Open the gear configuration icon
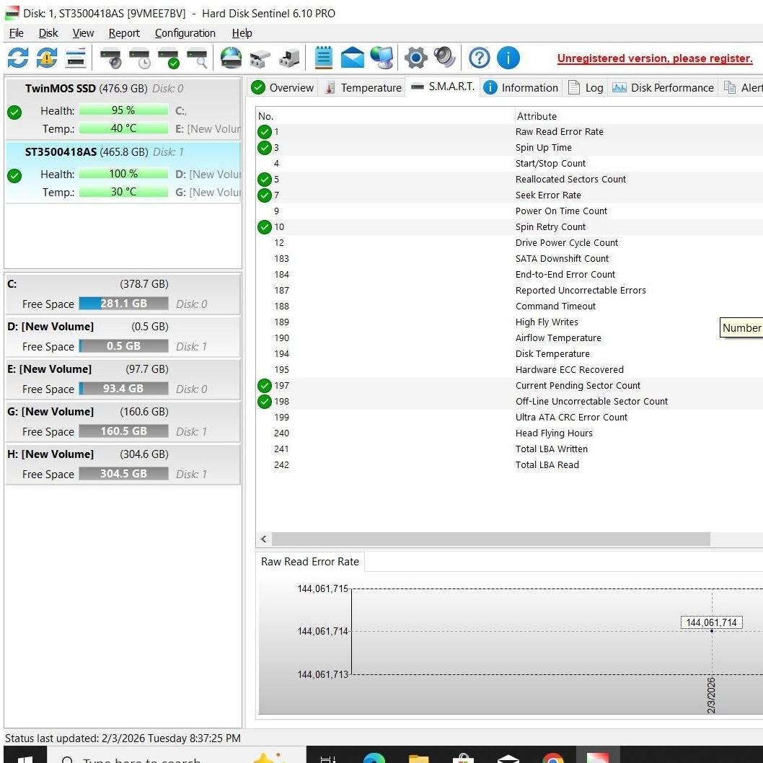Screen dimensions: 763x763 [415, 58]
